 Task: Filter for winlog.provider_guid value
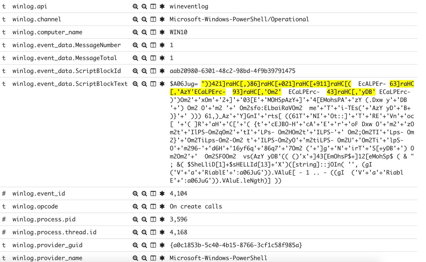135,245
